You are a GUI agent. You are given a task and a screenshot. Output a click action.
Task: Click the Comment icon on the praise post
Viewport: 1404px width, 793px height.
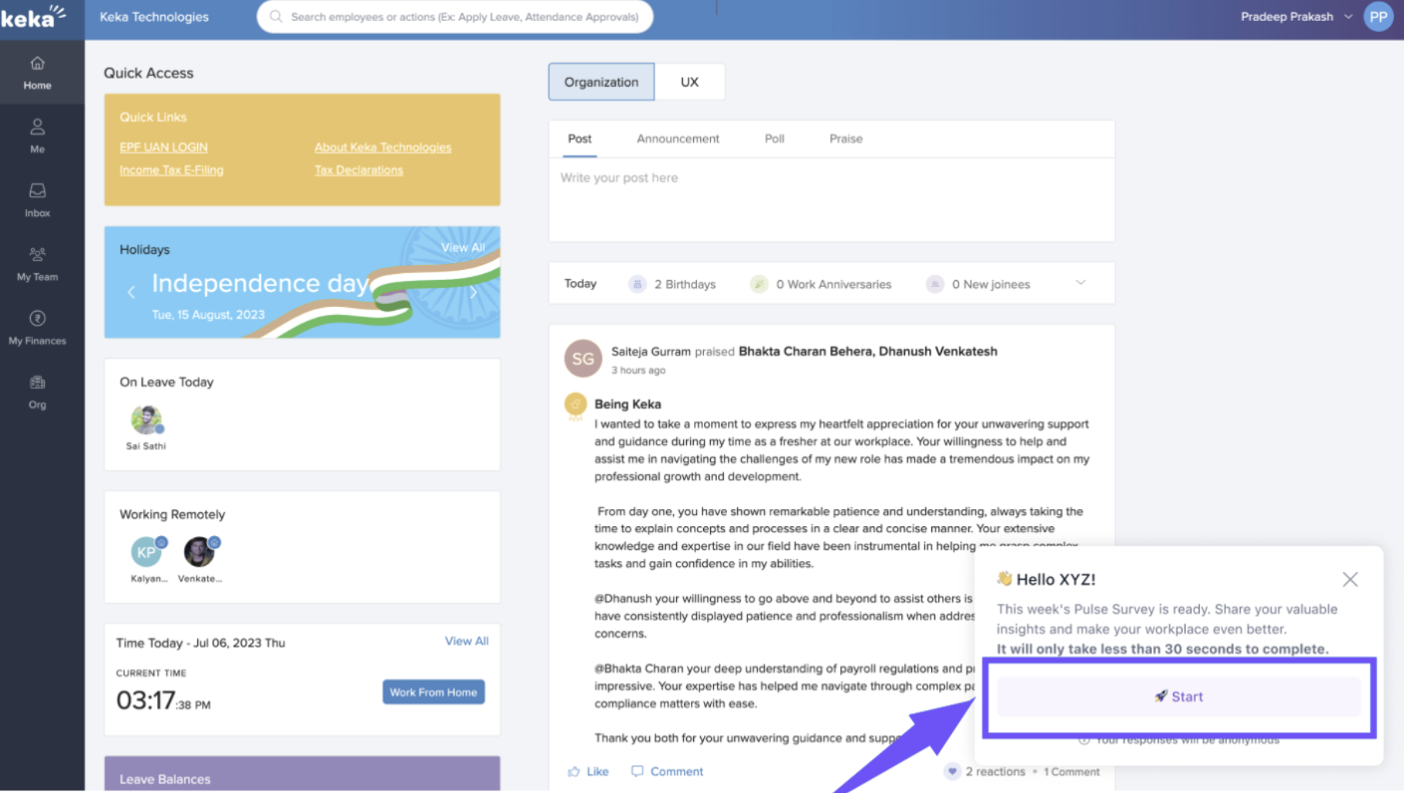coord(637,771)
